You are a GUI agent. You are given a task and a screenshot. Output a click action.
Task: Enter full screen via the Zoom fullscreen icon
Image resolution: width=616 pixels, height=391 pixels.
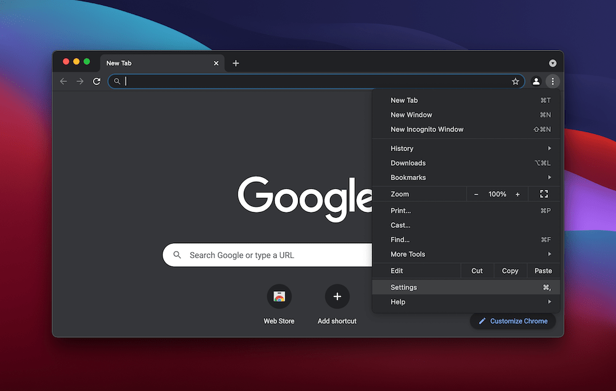[x=544, y=194]
